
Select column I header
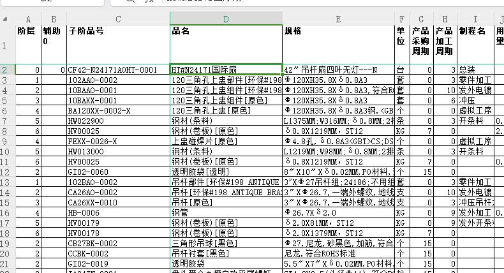(x=475, y=19)
